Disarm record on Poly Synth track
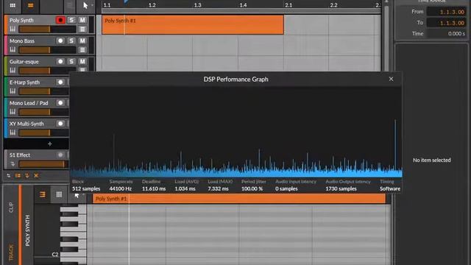Screen dimensions: 471x265 tap(60, 20)
